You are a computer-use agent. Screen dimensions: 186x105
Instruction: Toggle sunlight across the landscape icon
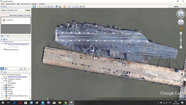click(60, 6)
